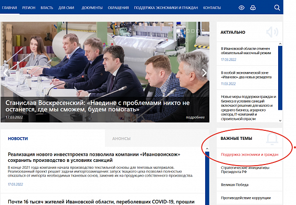This screenshot has width=296, height=205.
Task: Switch to the Новости tab
Action: click(18, 139)
